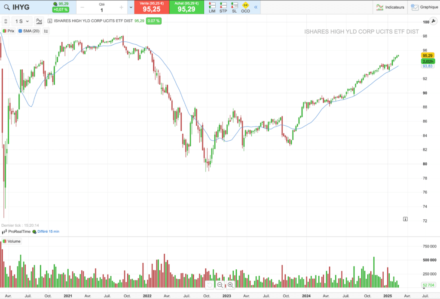The image size is (440, 299).
Task: Click the wrench settings icon on price scale
Action: coord(433,21)
